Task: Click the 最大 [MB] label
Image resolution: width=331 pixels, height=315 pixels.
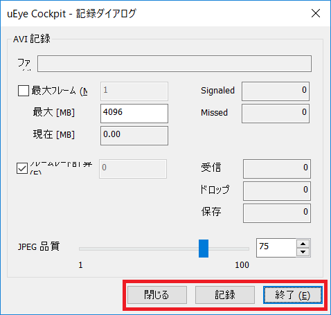Action: [54, 112]
